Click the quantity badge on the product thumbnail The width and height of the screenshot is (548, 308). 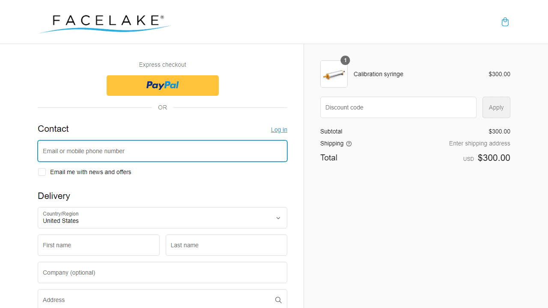[345, 60]
